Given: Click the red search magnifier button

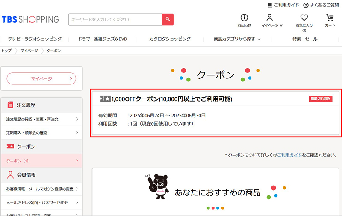Looking at the screenshot, I should (168, 19).
